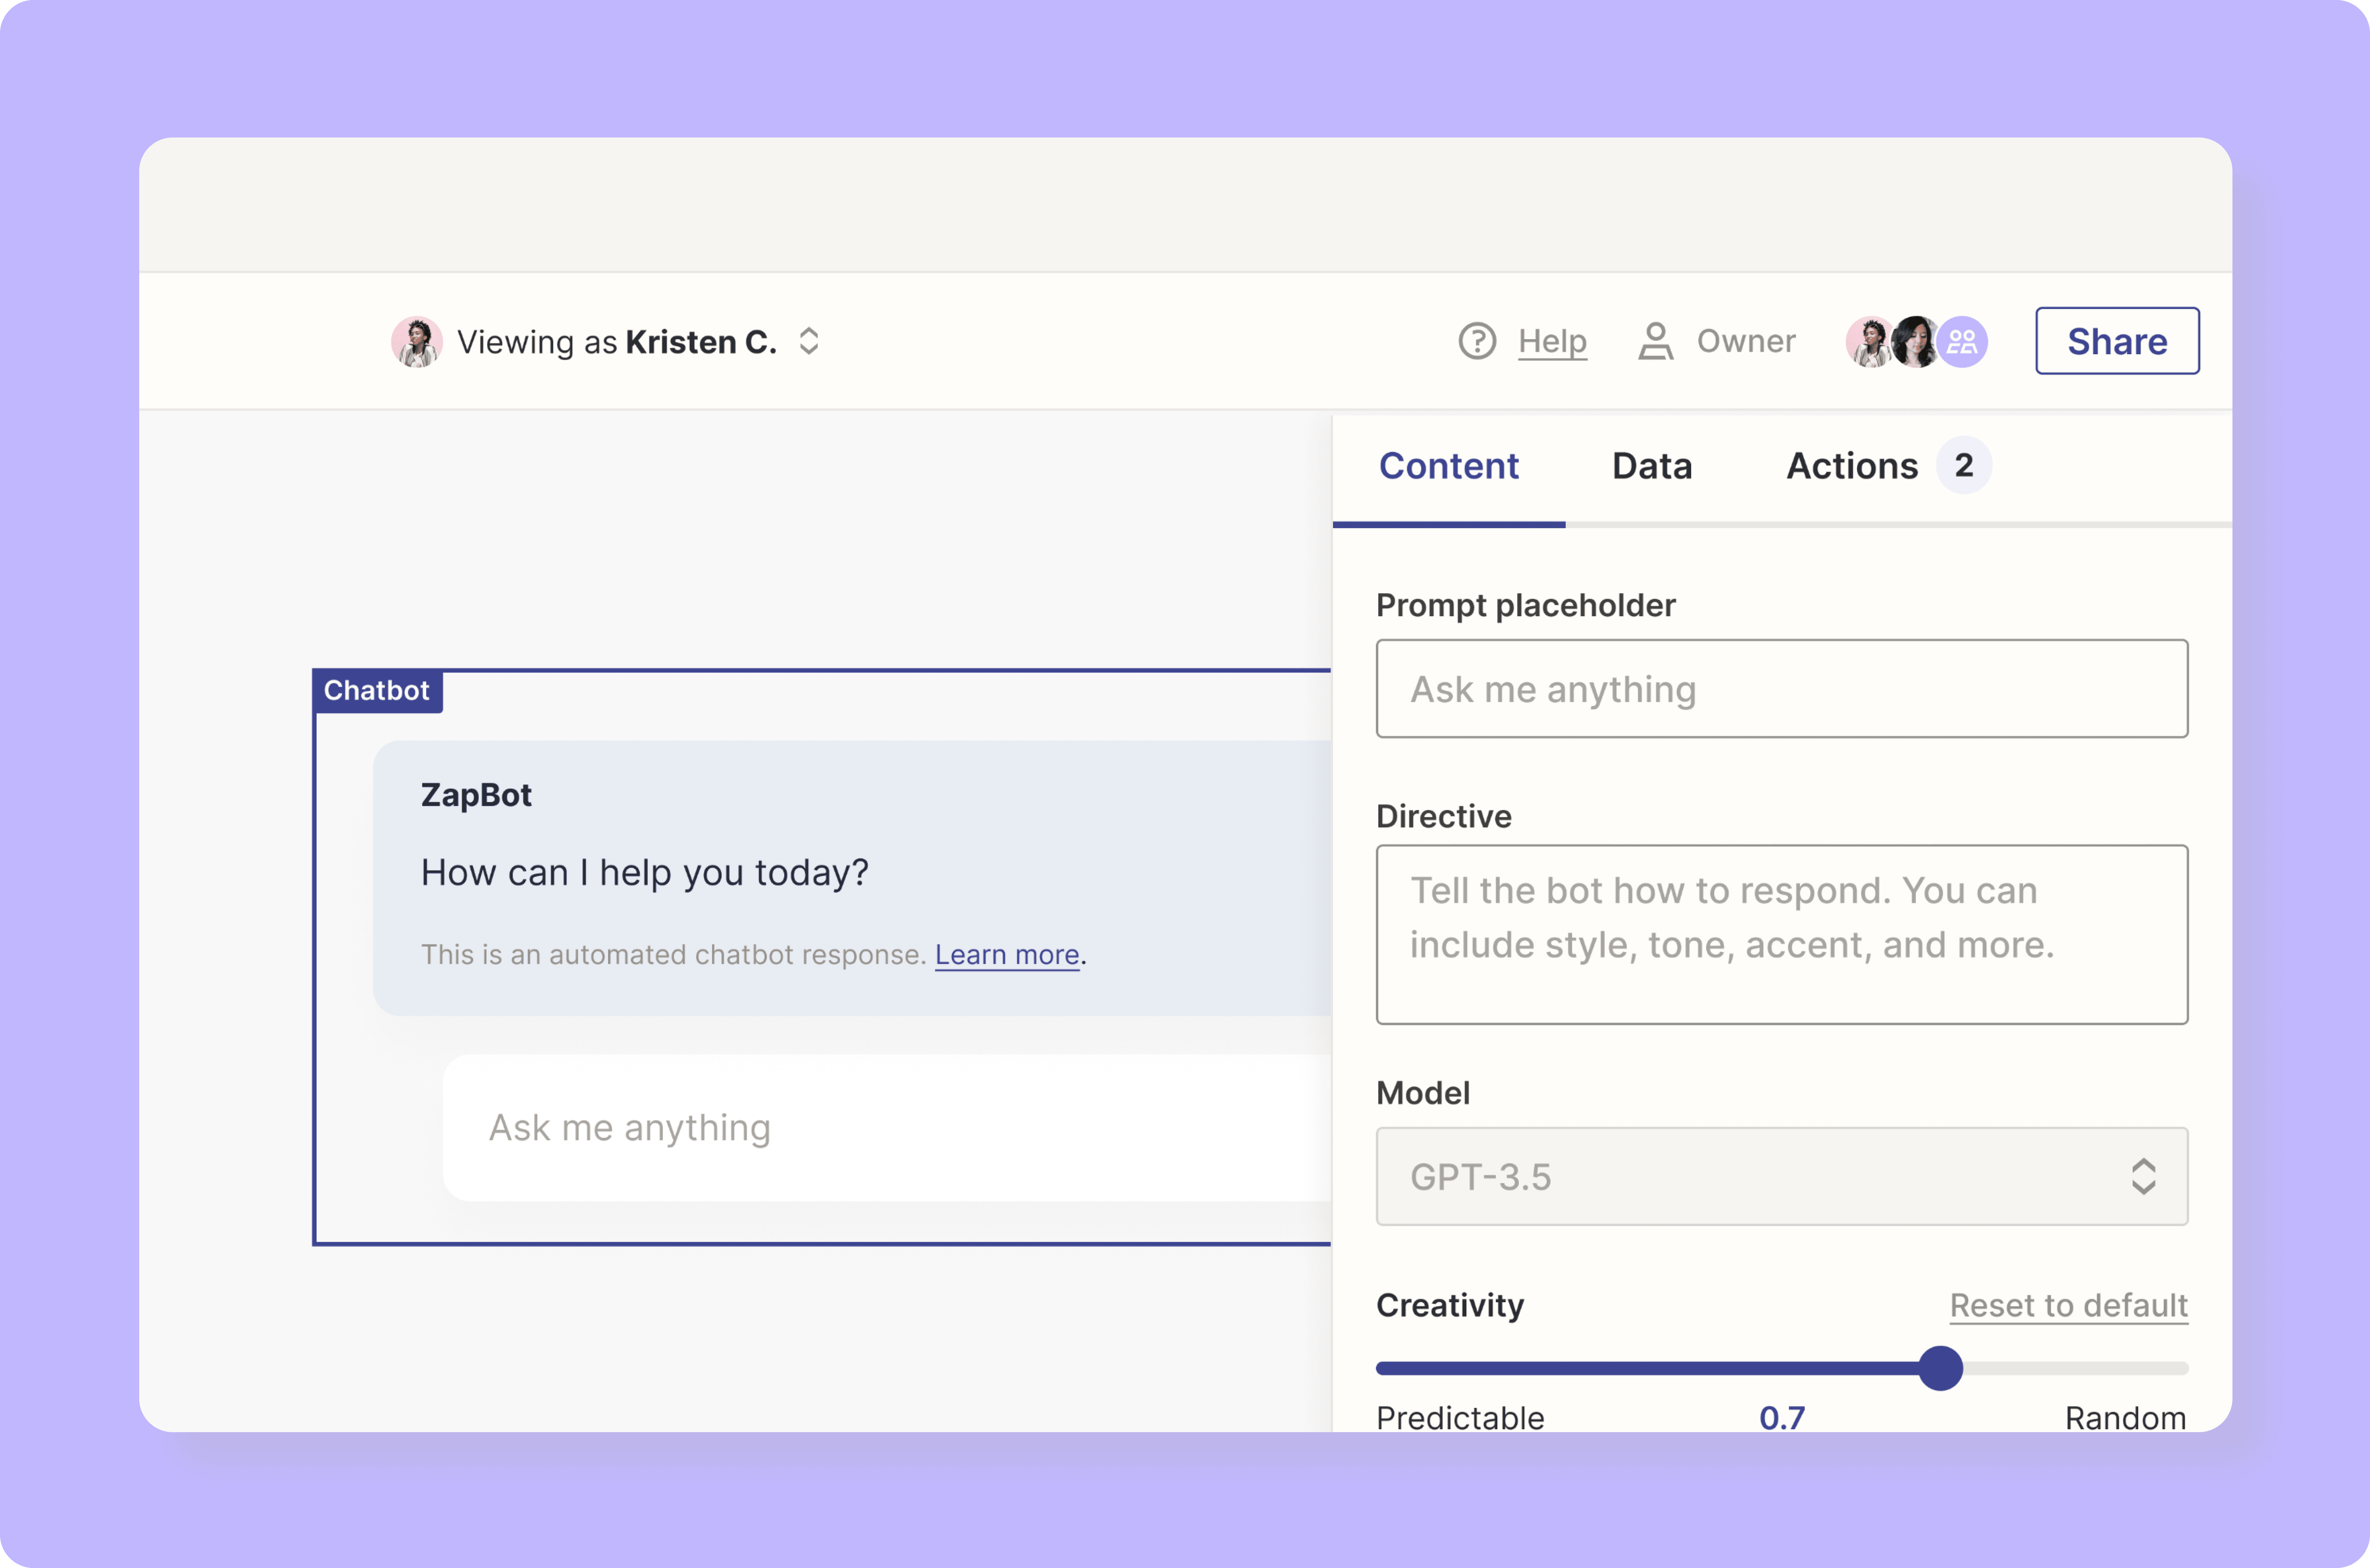Click the 0.7 creativity value
This screenshot has height=1568, width=2370.
[1782, 1417]
